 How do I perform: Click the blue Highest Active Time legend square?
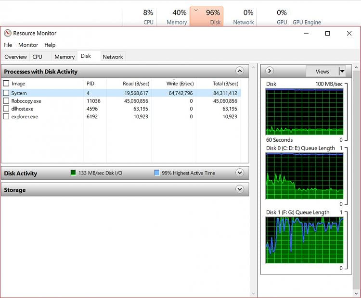(157, 173)
